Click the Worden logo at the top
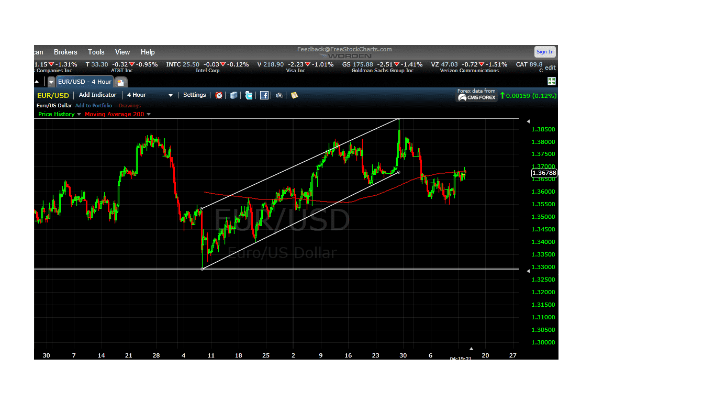This screenshot has height=402, width=715. tap(346, 55)
